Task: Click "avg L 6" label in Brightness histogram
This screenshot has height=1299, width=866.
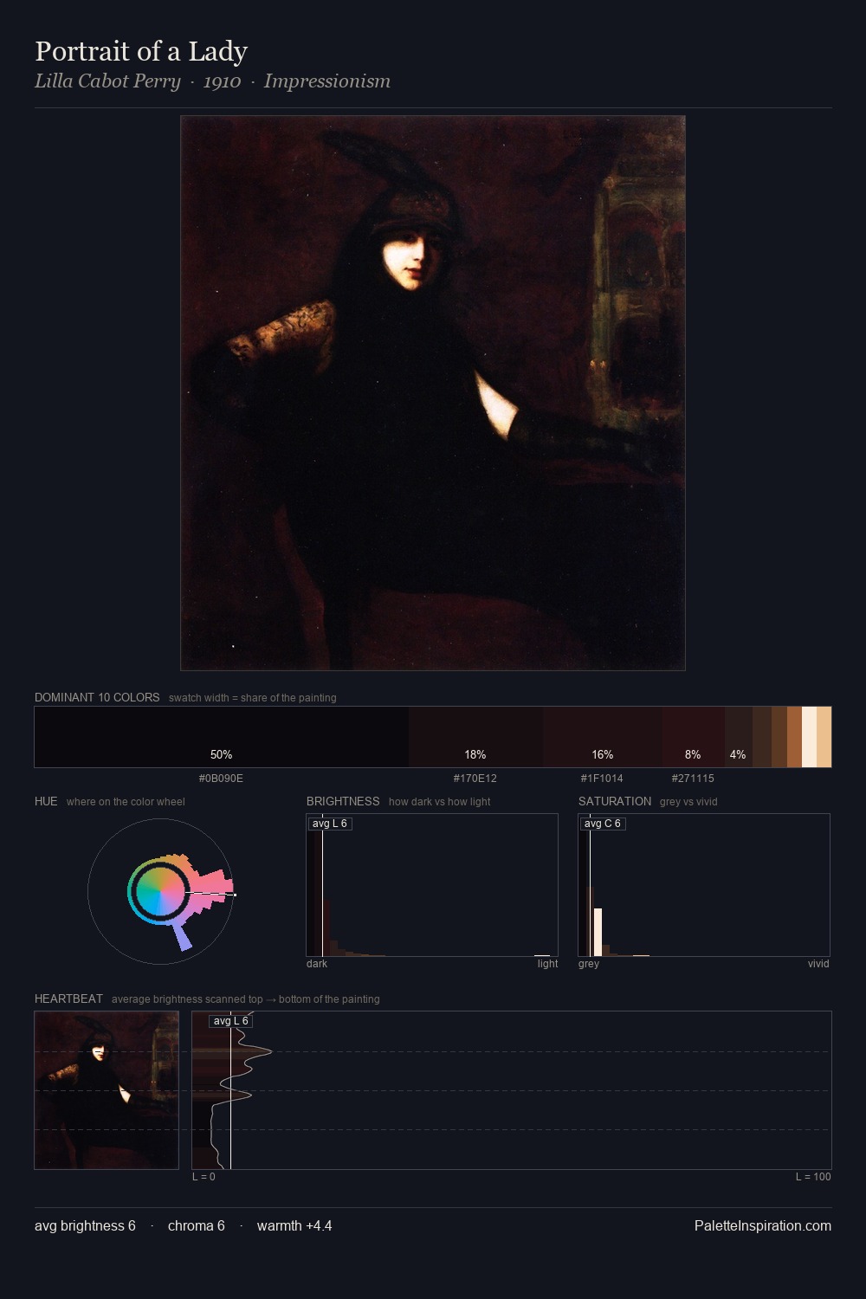Action: pos(330,824)
